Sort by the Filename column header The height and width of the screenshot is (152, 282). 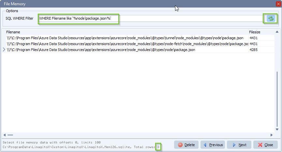(13, 32)
